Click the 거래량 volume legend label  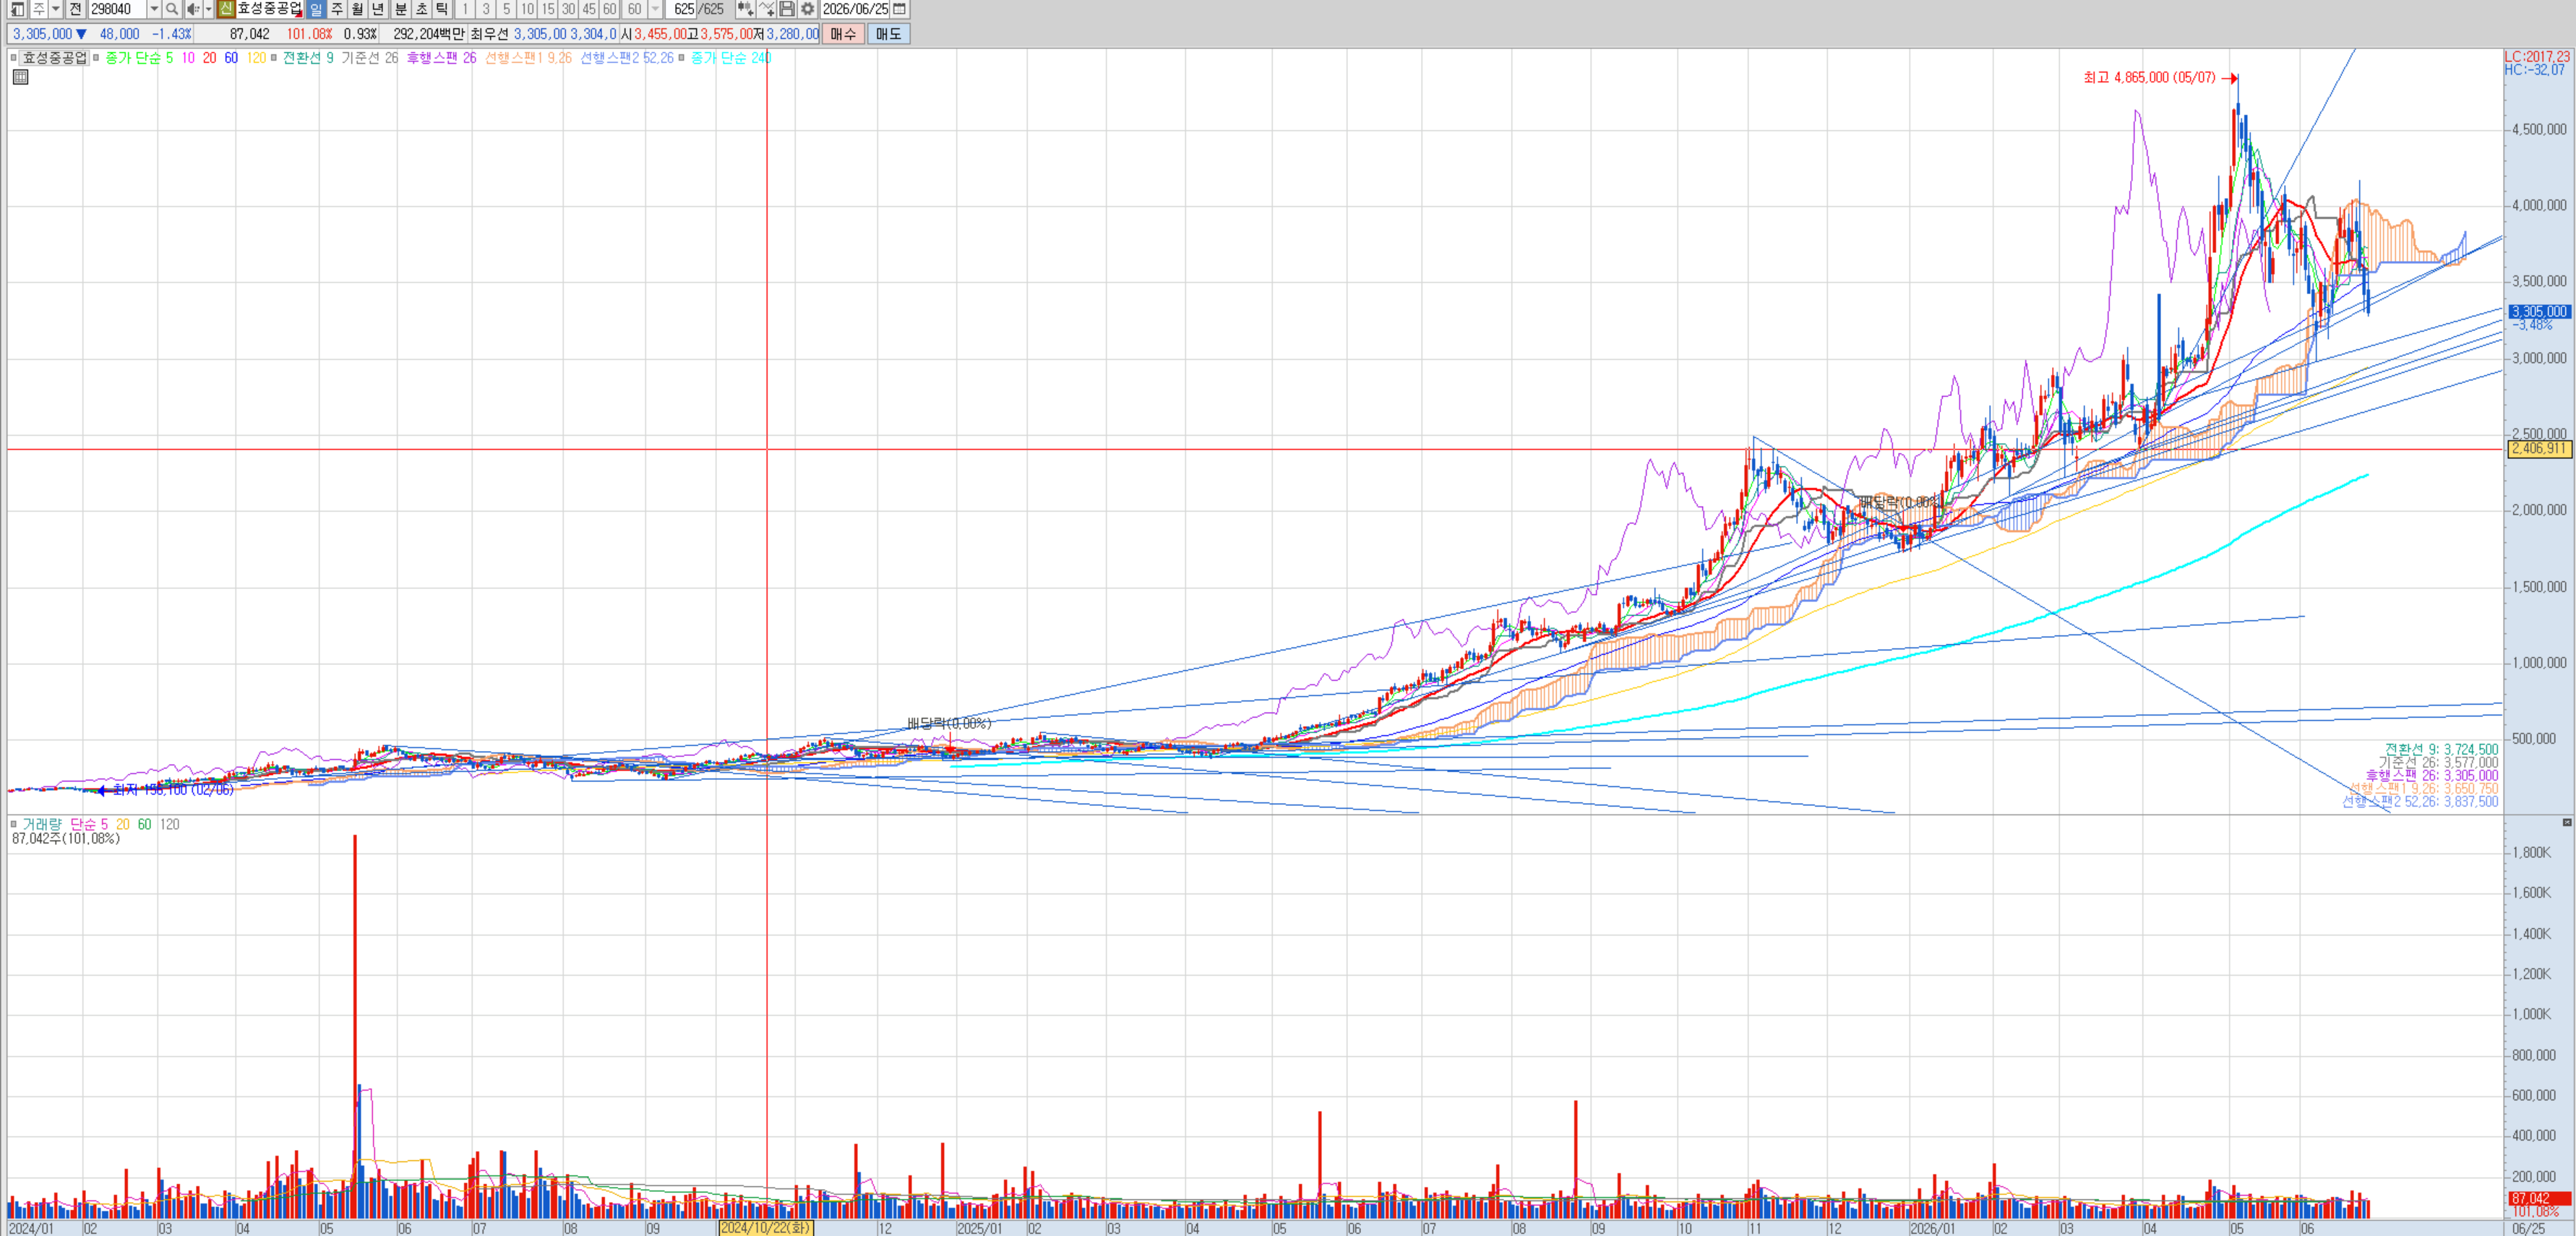[x=41, y=824]
